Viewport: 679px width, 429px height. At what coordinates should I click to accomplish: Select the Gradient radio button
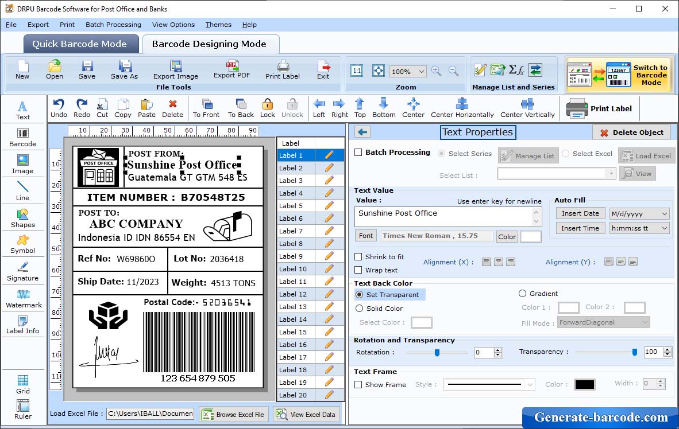[x=522, y=294]
